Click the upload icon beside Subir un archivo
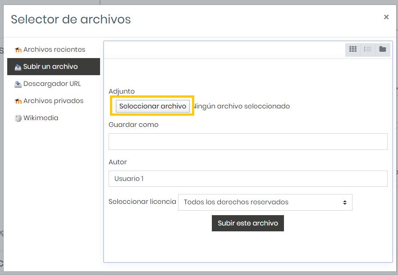The height and width of the screenshot is (275, 398). point(18,67)
